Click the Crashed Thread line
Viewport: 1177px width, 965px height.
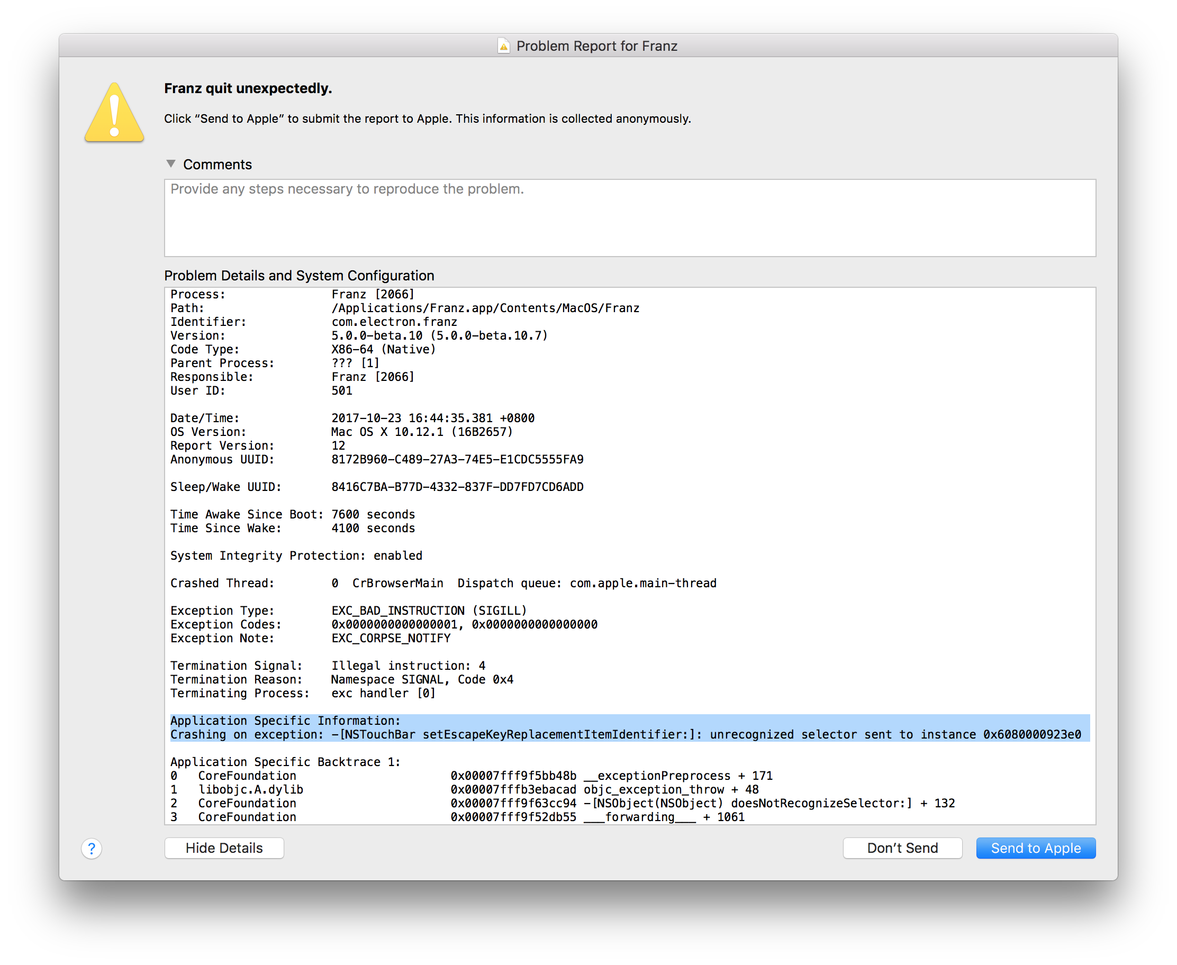(443, 584)
